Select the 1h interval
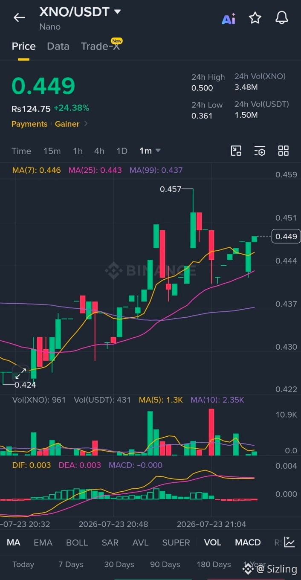Screen dimensions: 301x580 [x=78, y=151]
